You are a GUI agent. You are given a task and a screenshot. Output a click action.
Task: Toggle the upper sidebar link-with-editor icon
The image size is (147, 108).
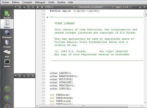click(x=24, y=7)
